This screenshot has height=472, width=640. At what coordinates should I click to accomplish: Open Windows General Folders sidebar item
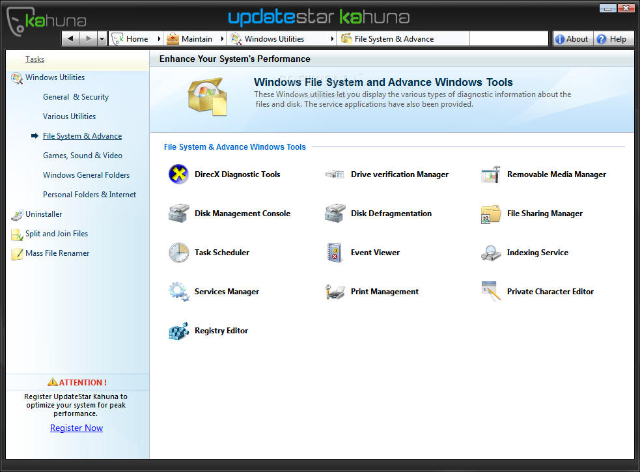(87, 175)
